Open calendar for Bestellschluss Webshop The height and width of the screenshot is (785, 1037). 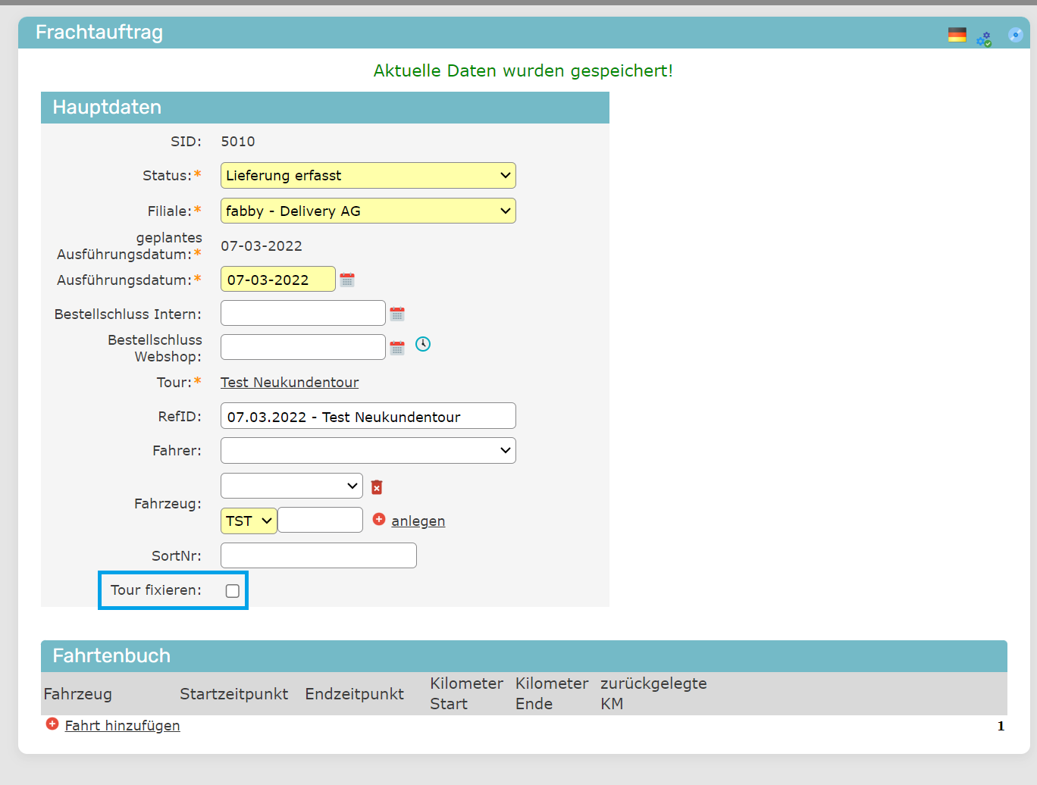click(x=397, y=348)
